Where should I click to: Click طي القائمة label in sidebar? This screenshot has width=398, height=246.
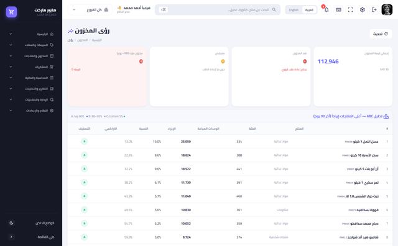click(x=46, y=237)
